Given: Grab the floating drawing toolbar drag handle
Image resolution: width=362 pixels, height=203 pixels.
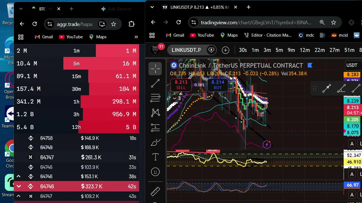Looking at the screenshot, I should click(314, 89).
